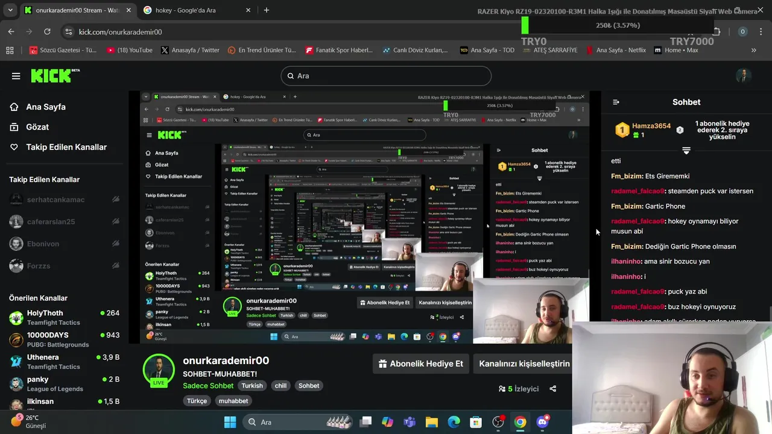Click the Kanalınızı kişiselleştirin button
The image size is (772, 434).
tap(524, 363)
